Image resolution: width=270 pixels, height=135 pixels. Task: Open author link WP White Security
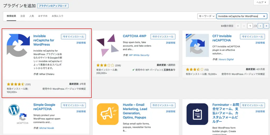(x=139, y=55)
